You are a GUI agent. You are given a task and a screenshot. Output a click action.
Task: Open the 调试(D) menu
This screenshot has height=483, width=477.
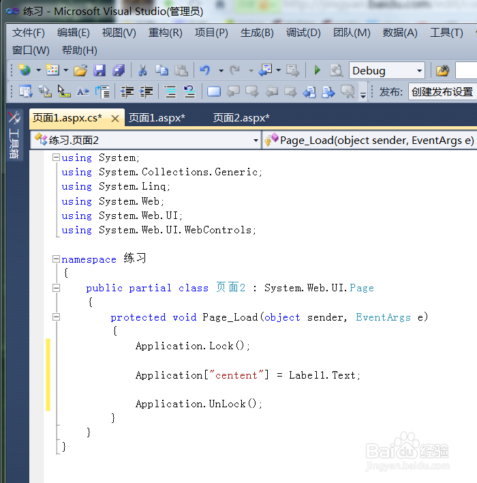tap(303, 32)
